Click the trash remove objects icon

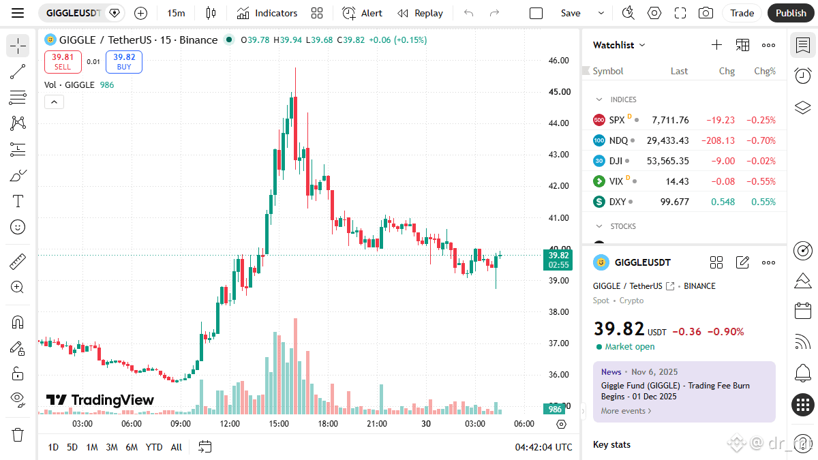click(18, 434)
